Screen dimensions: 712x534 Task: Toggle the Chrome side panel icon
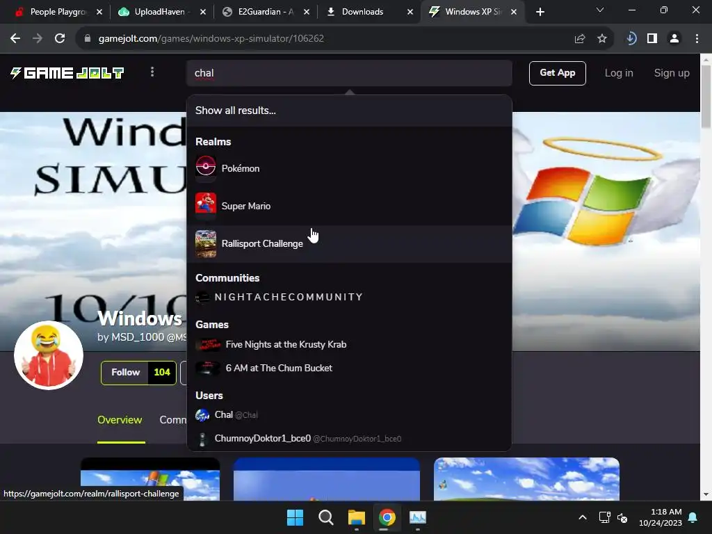click(652, 39)
